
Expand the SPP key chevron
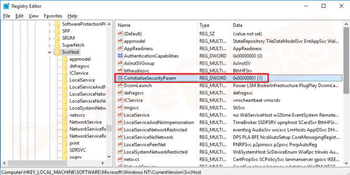pos(50,31)
